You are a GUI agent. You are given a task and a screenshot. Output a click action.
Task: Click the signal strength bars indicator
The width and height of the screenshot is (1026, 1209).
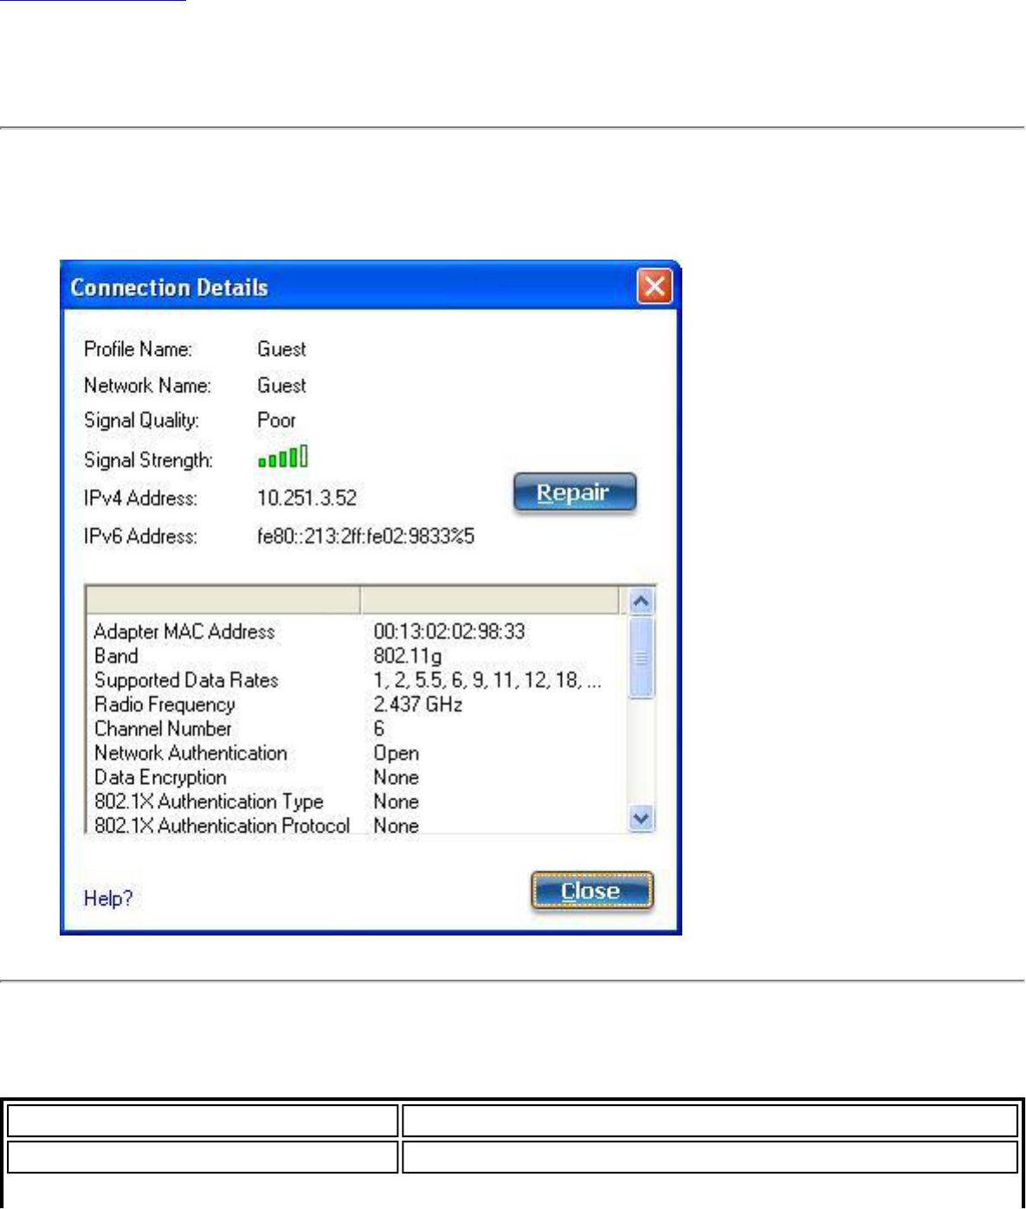(283, 457)
